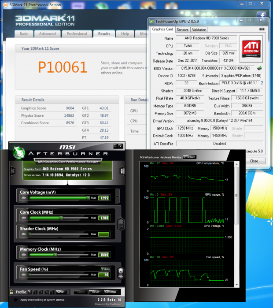Select Afterburner profile slot 2
Screen dimensions: 273x308
[x=35, y=292]
